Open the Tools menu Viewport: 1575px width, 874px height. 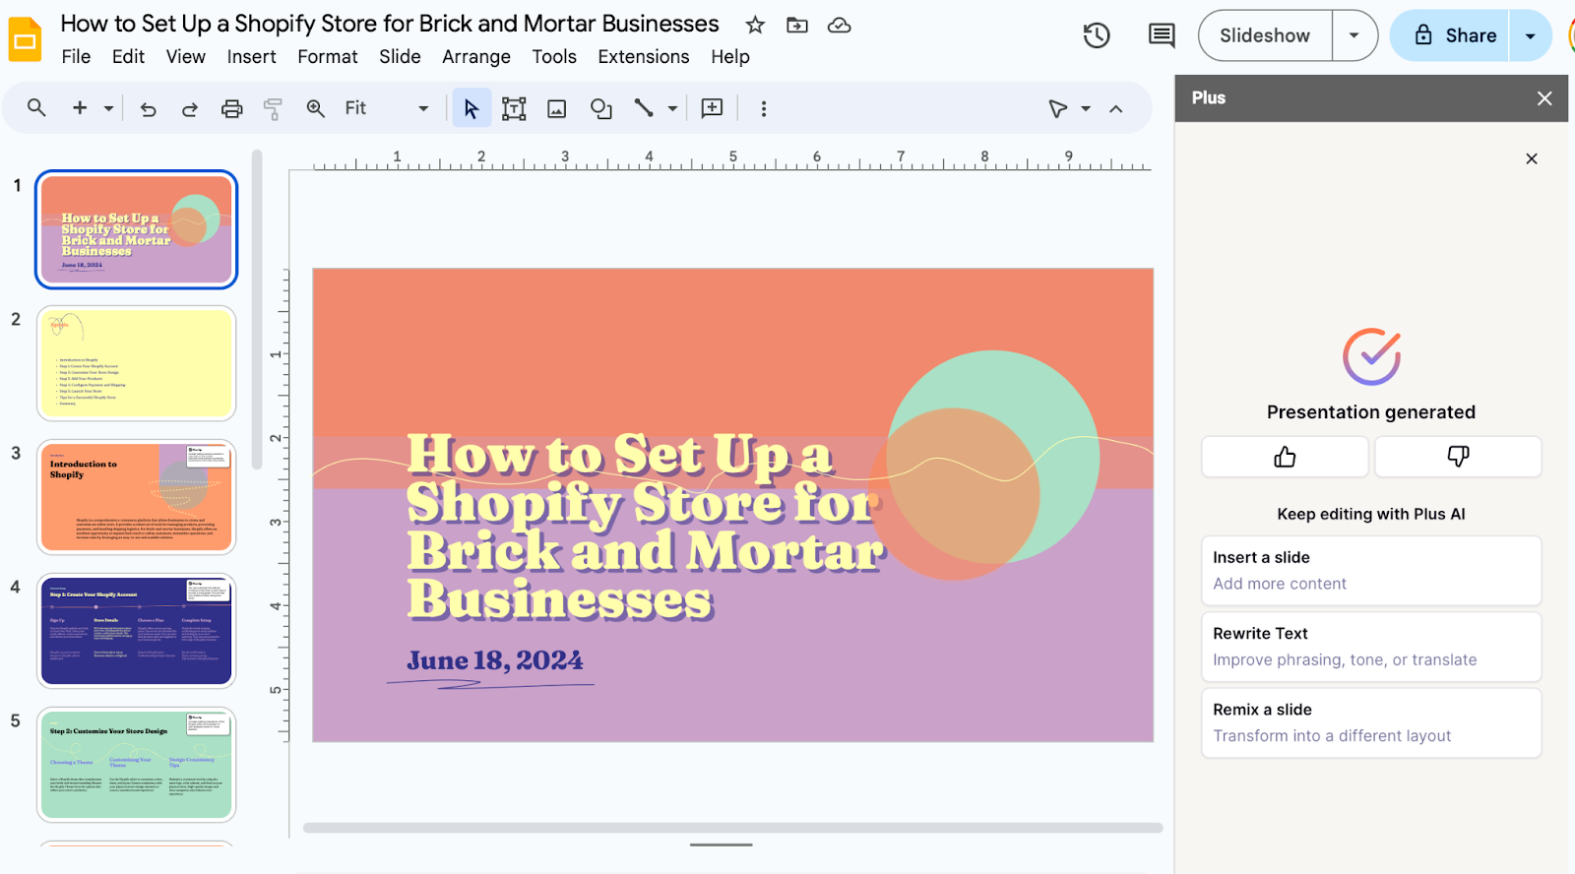click(554, 57)
